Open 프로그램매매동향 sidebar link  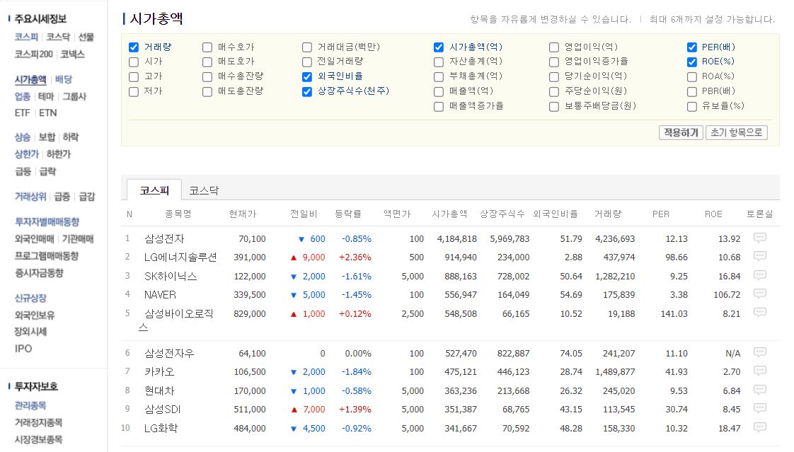tap(47, 255)
